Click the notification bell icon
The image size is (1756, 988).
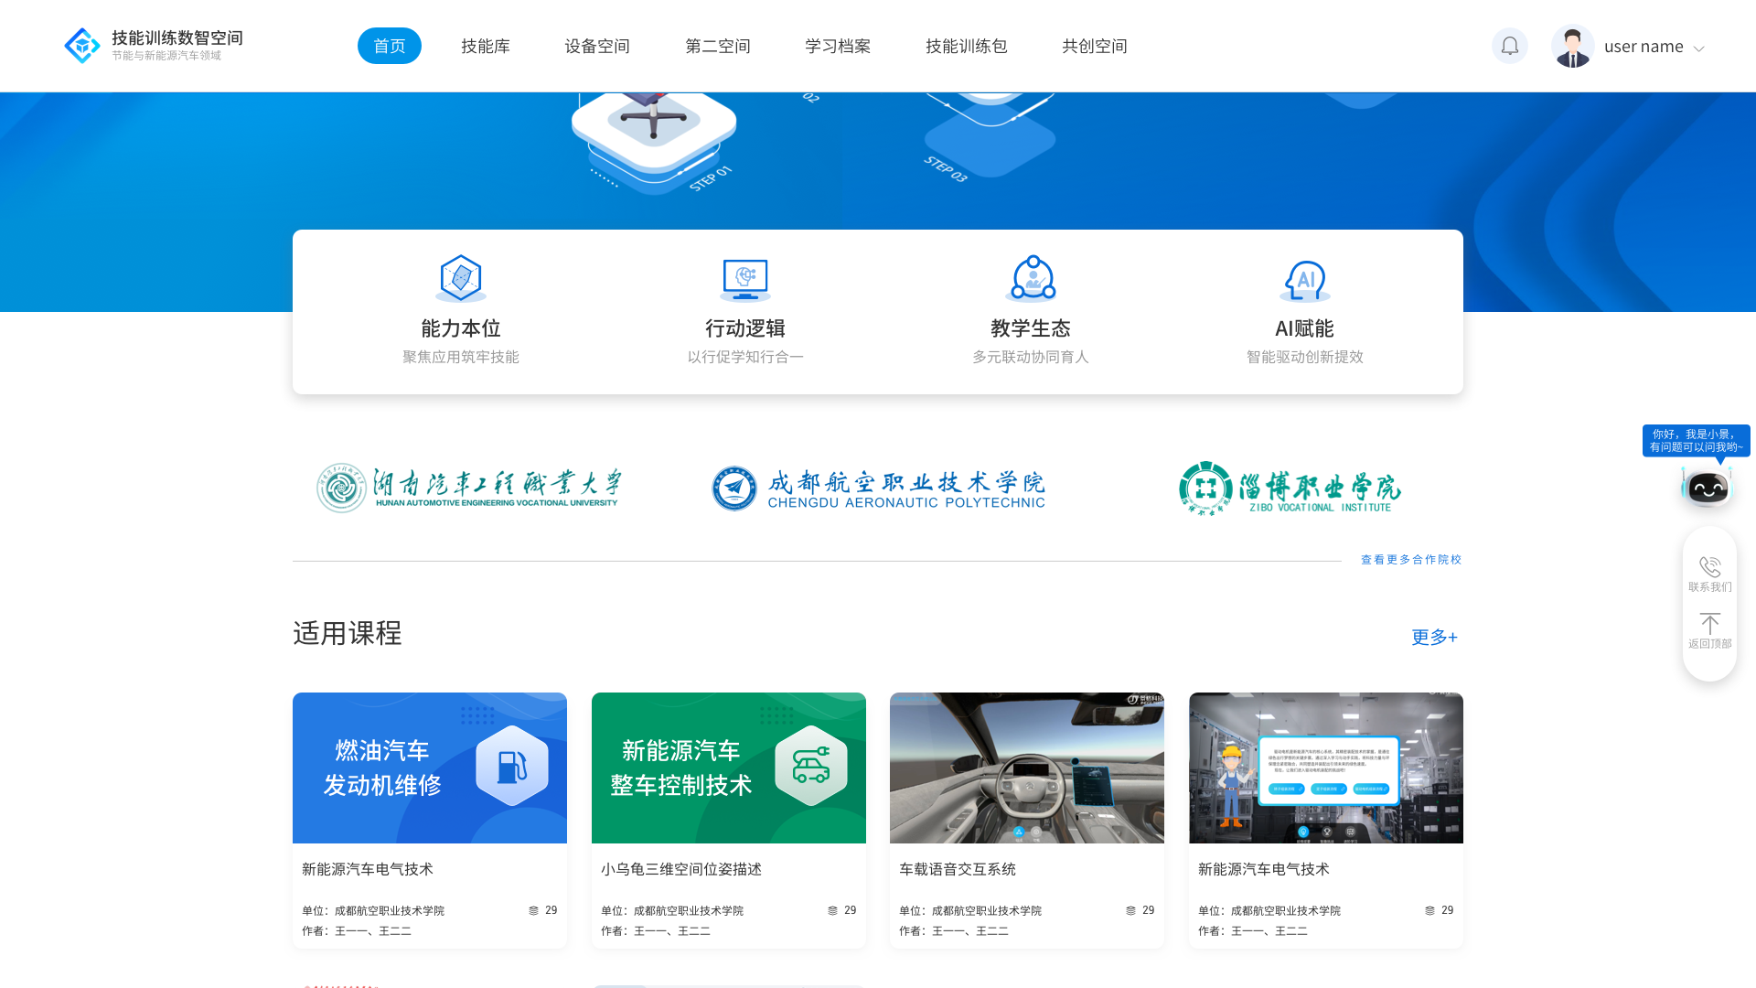point(1509,46)
